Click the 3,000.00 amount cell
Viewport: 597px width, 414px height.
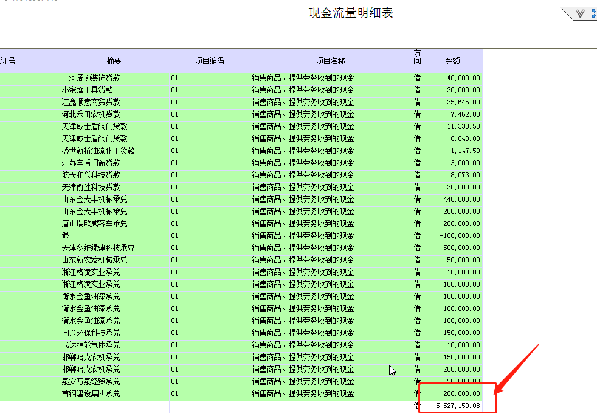pos(453,163)
